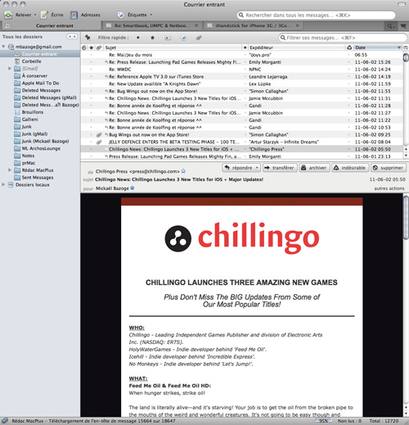Viewport: 409px width, 425px height.
Task: Open the Écrire compose icon
Action: click(x=44, y=15)
